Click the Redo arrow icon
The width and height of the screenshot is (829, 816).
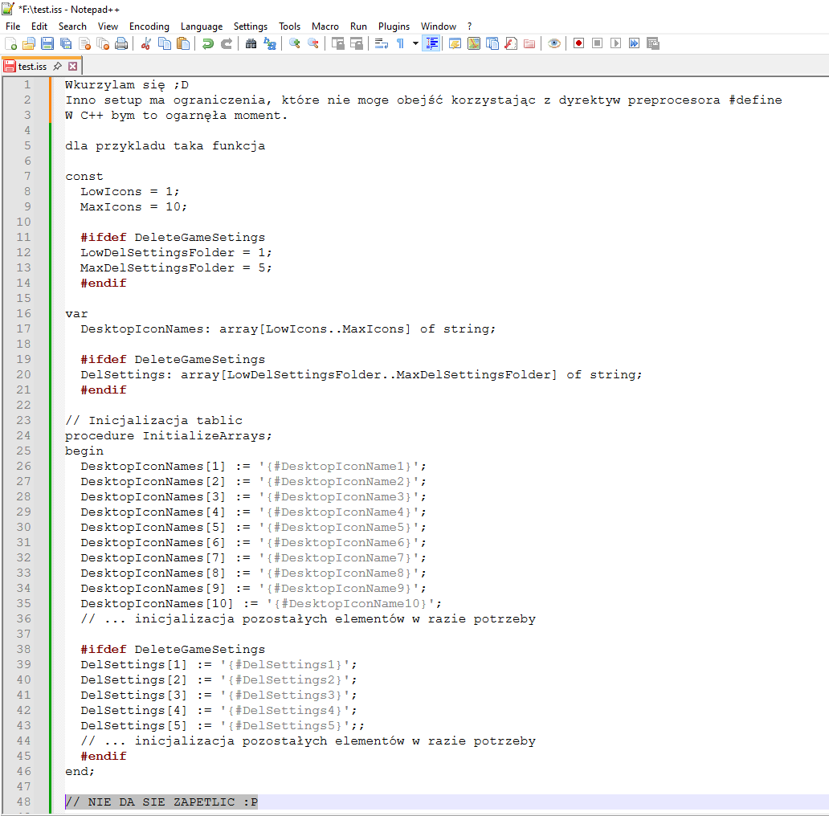(x=227, y=43)
